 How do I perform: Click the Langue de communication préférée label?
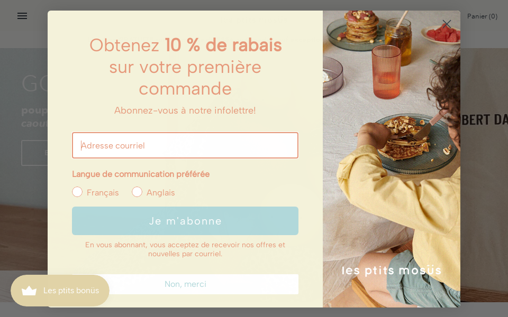pyautogui.click(x=141, y=174)
